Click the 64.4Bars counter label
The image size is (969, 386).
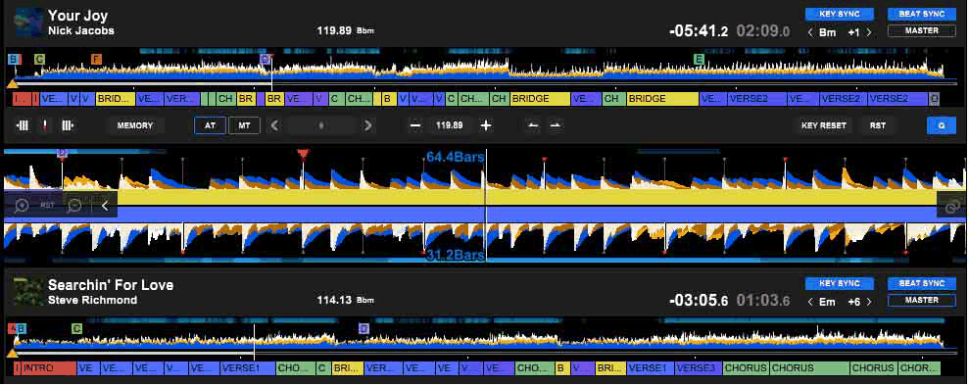(456, 157)
